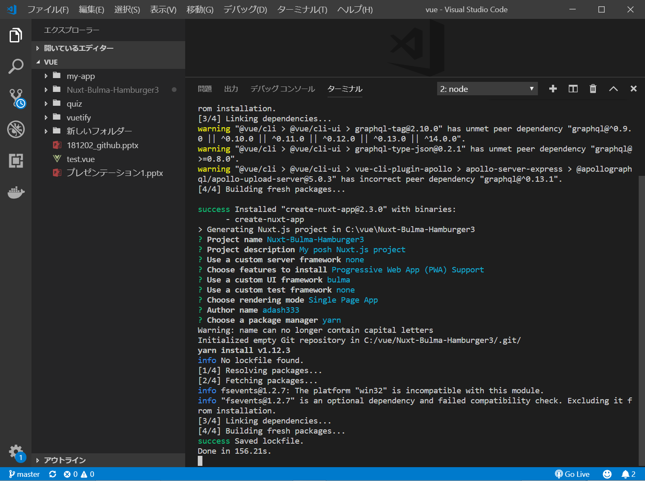Screen dimensions: 645x481
Task: Open the Search view icon
Action: click(x=16, y=66)
